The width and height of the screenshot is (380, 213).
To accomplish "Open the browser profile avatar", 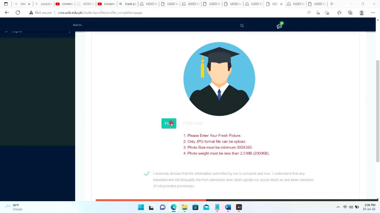I will point(362,13).
